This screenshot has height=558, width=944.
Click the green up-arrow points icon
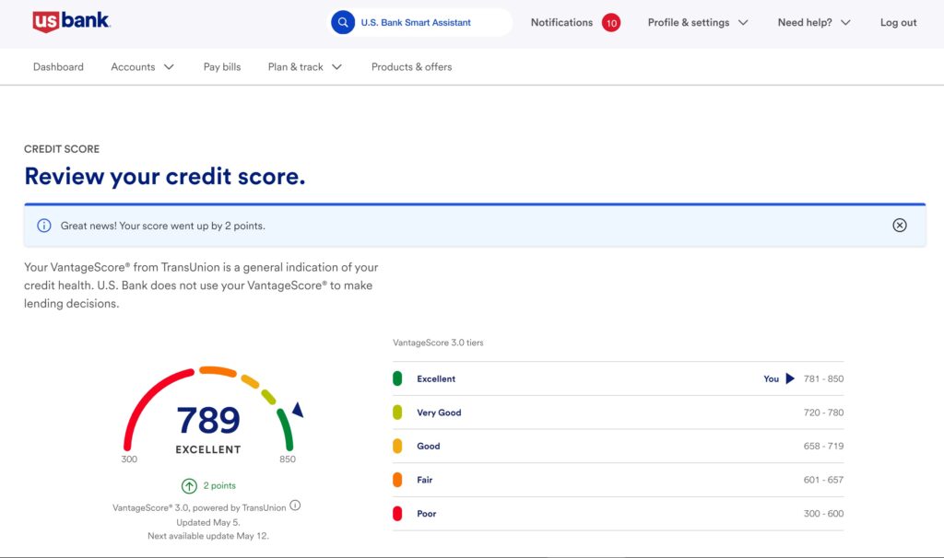[189, 485]
